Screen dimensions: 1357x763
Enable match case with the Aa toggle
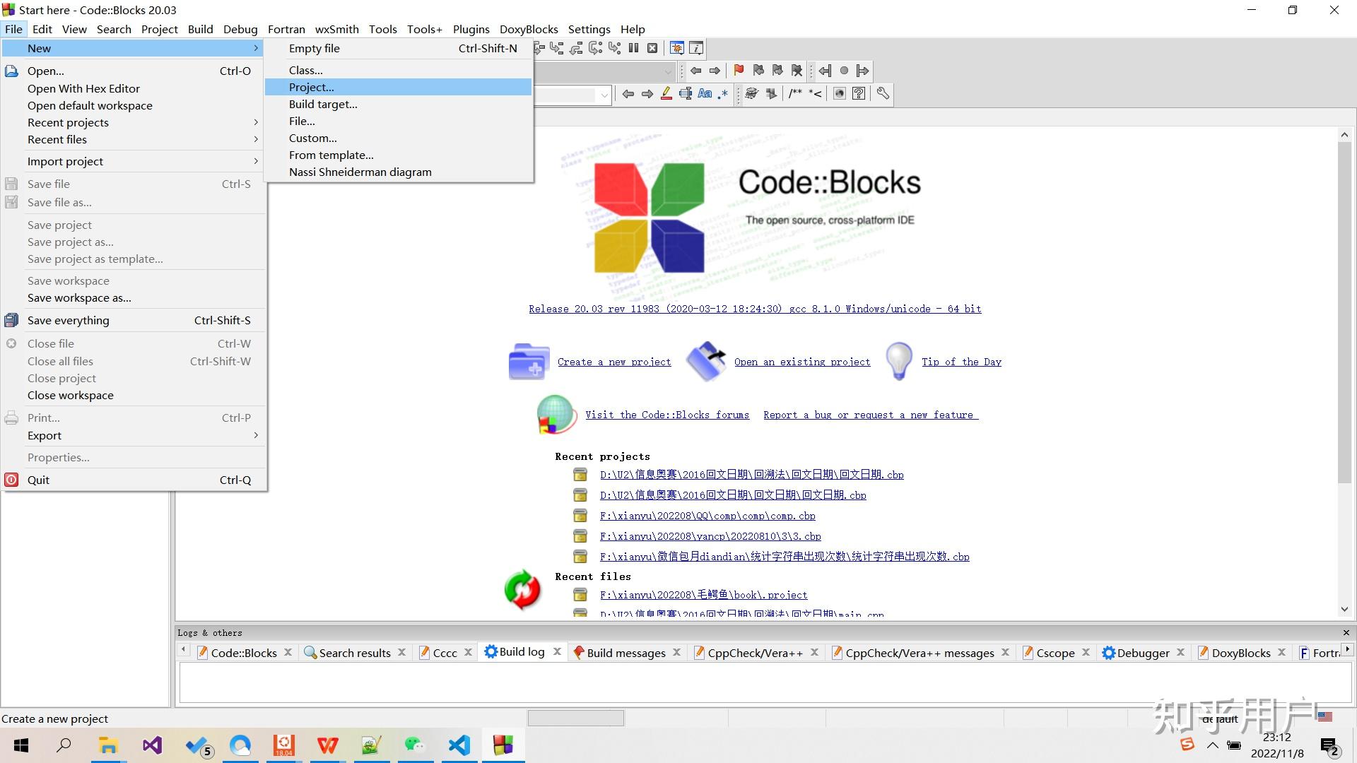(704, 93)
